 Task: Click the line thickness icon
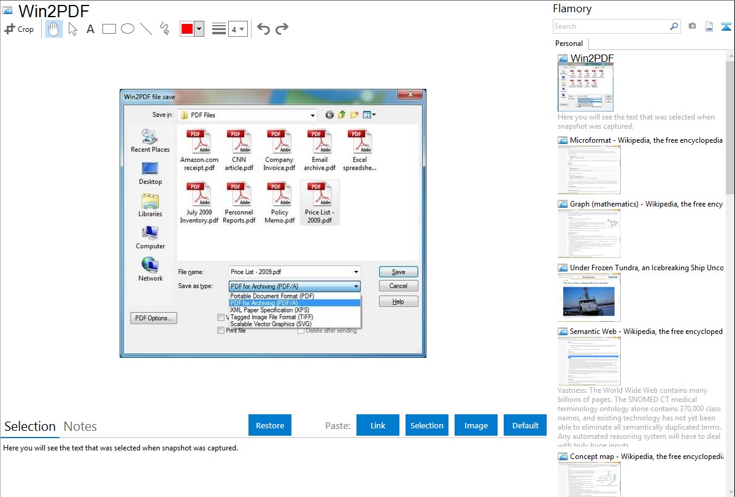218,29
